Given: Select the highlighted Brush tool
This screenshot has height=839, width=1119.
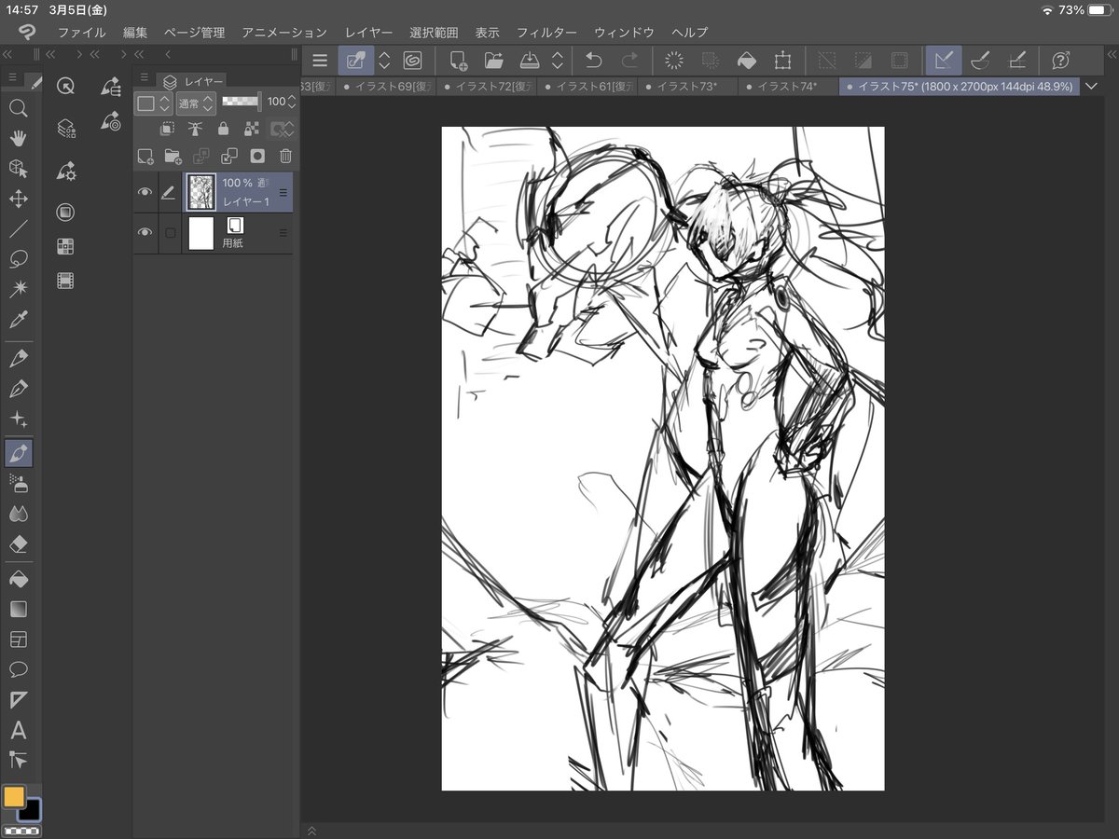Looking at the screenshot, I should 18,454.
